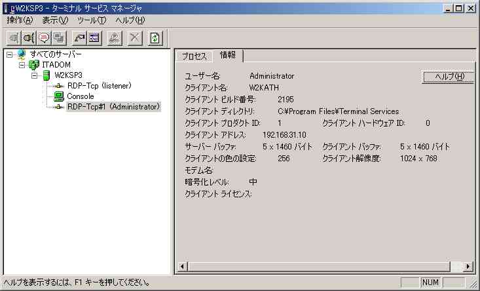Click the Remote Control monitors icon
Viewport: 480px width, 291px height.
click(58, 38)
